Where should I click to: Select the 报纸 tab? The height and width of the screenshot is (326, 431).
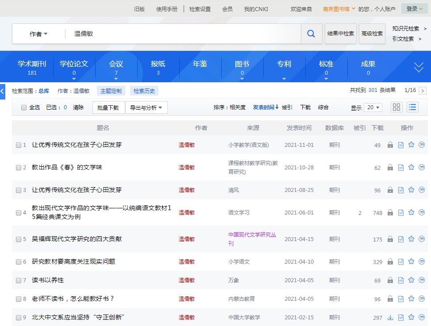point(158,68)
